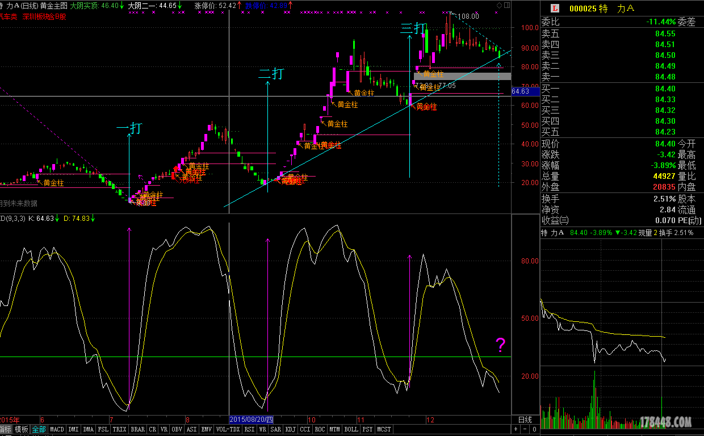
Task: Click the 外盘 value 20835
Action: point(664,187)
